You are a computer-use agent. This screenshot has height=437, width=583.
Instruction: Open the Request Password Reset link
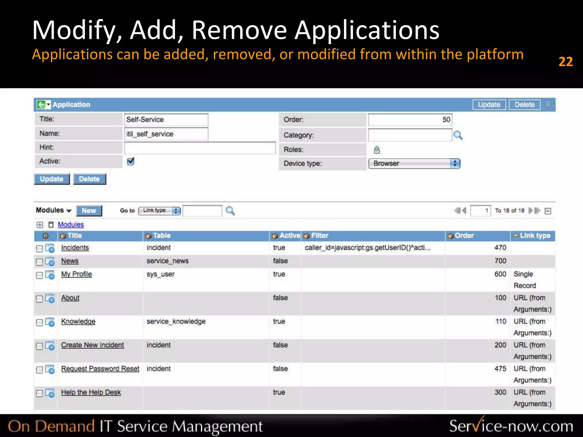(x=100, y=369)
